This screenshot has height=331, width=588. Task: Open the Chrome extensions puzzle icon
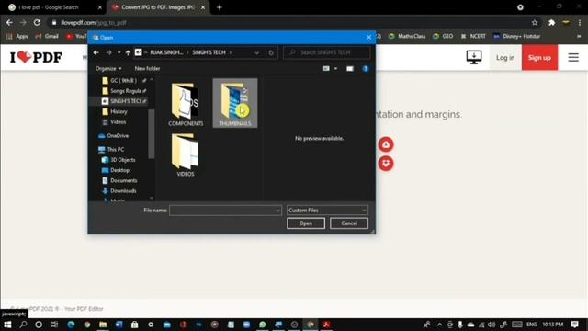551,22
